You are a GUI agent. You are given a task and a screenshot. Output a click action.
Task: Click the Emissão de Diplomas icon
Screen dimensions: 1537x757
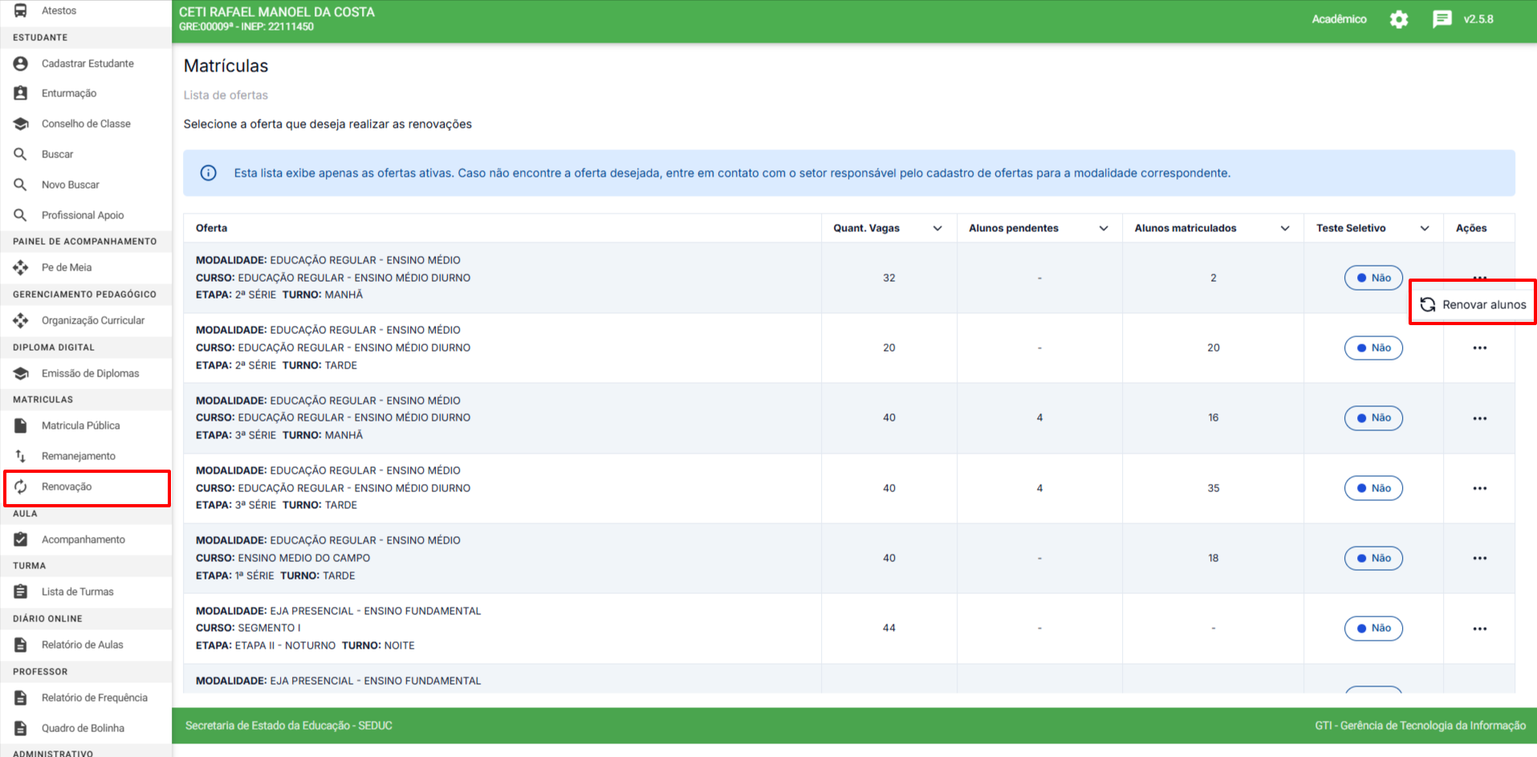pos(21,373)
